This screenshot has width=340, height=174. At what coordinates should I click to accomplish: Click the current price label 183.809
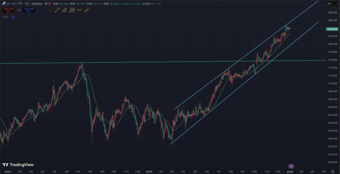[x=332, y=29]
